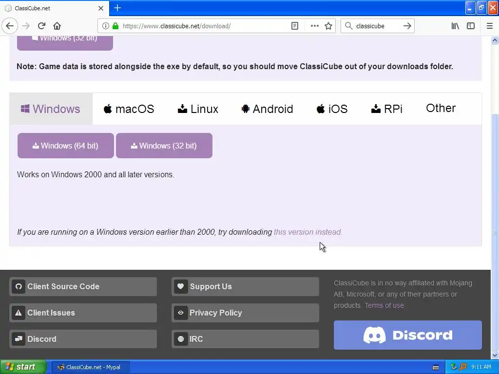Click the chat icon beside footer Discord
499x374 pixels.
click(19, 339)
